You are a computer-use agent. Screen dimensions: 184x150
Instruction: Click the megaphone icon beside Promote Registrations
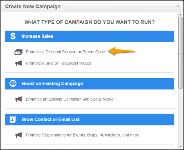click(x=18, y=135)
